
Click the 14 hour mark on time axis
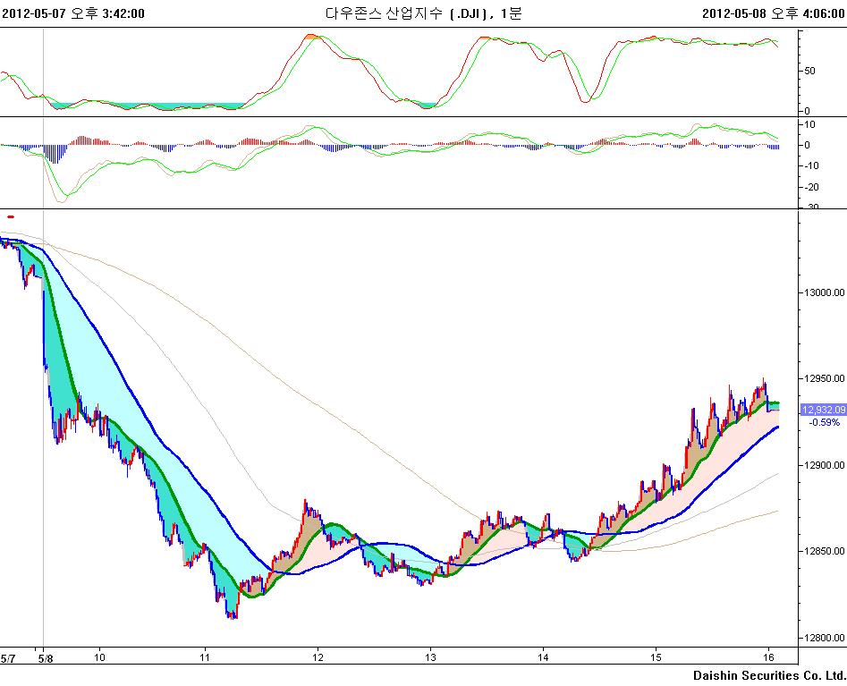coord(543,657)
